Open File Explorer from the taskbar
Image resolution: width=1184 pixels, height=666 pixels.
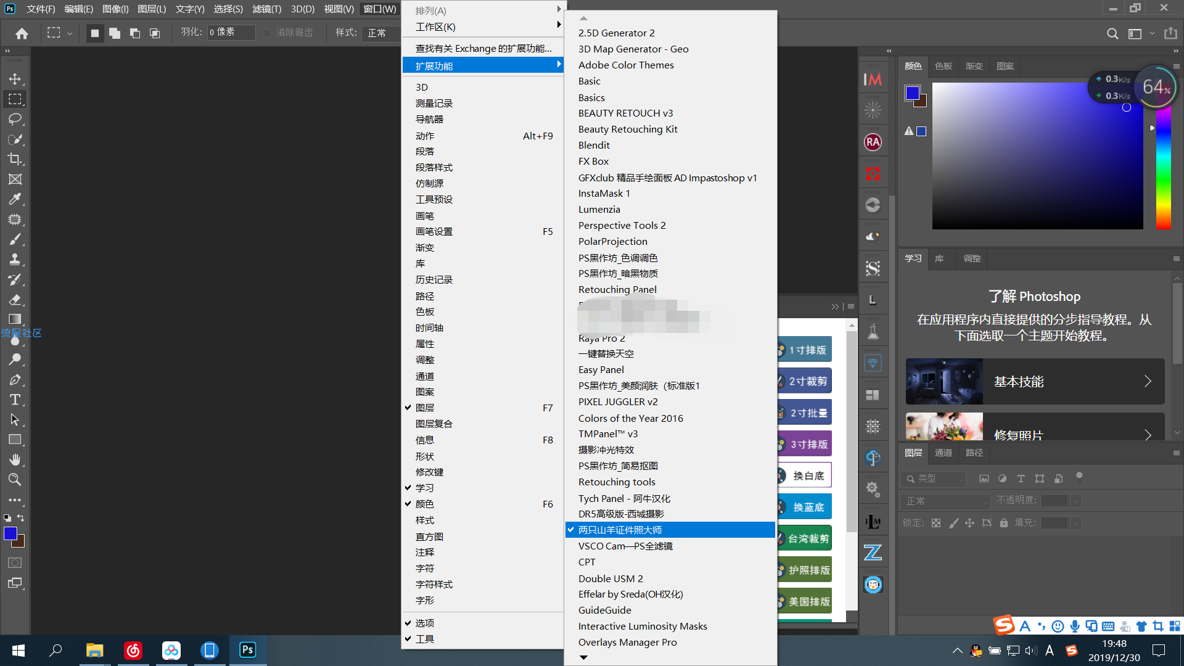coord(94,650)
